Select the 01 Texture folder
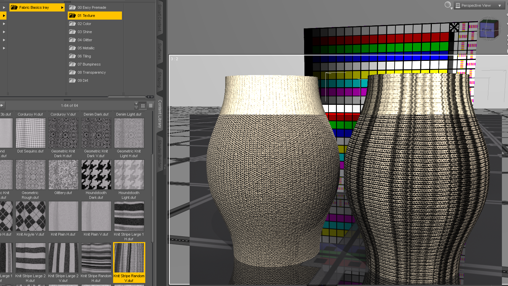The height and width of the screenshot is (286, 508). click(x=95, y=16)
